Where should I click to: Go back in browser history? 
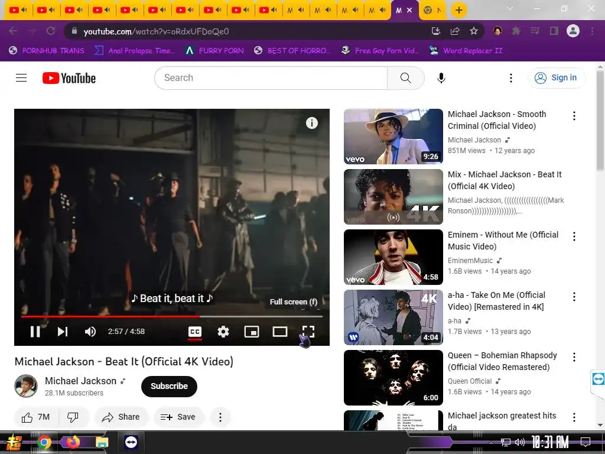pos(13,31)
